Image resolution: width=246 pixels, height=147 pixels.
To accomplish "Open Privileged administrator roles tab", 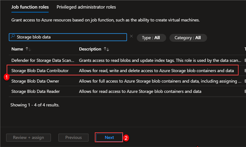I will tap(86, 7).
